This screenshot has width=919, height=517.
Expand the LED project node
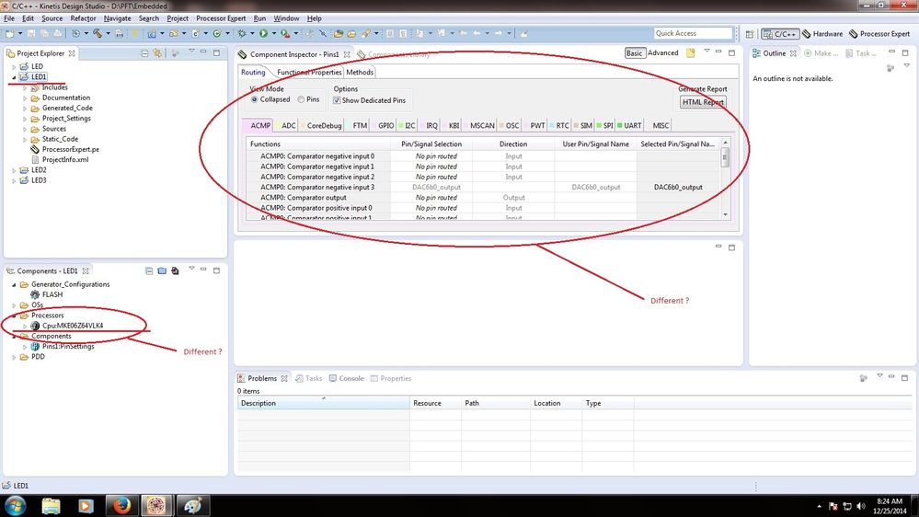click(14, 67)
